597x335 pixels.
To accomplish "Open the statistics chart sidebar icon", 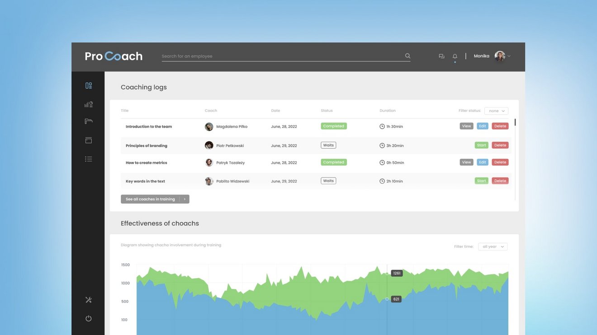I will coord(89,104).
